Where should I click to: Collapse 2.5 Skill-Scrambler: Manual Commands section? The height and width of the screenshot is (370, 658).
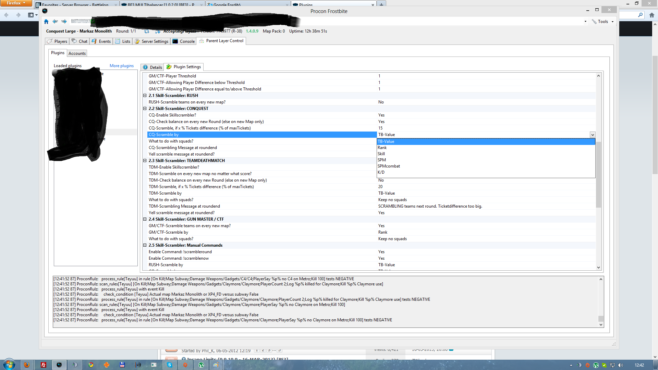[145, 245]
